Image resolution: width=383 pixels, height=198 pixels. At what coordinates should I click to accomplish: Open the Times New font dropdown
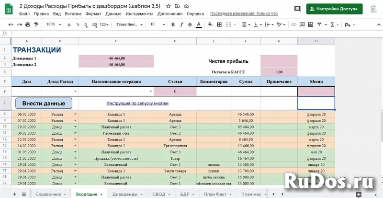click(x=128, y=24)
